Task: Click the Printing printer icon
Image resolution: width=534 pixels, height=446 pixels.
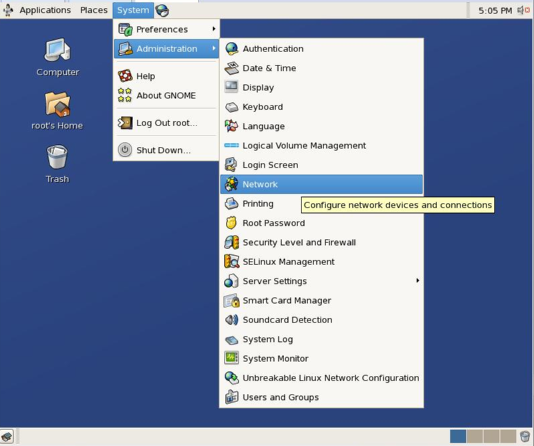Action: [232, 204]
